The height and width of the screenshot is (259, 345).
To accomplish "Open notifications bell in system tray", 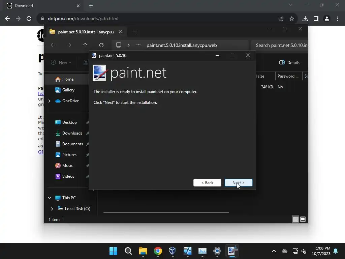I will tap(336, 251).
